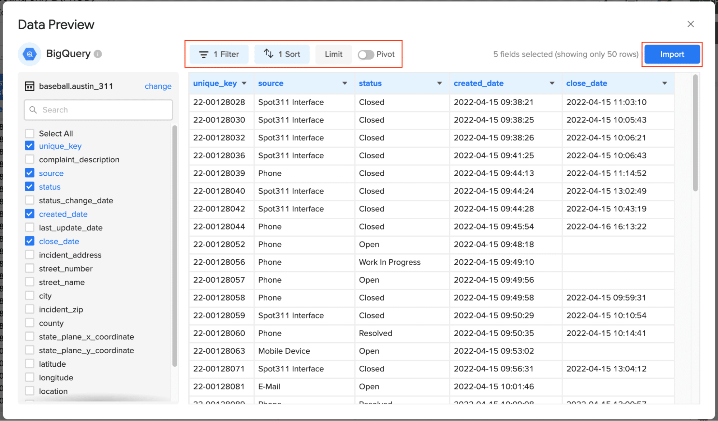The image size is (718, 421).
Task: Click the BigQuery logo icon
Action: (x=29, y=54)
